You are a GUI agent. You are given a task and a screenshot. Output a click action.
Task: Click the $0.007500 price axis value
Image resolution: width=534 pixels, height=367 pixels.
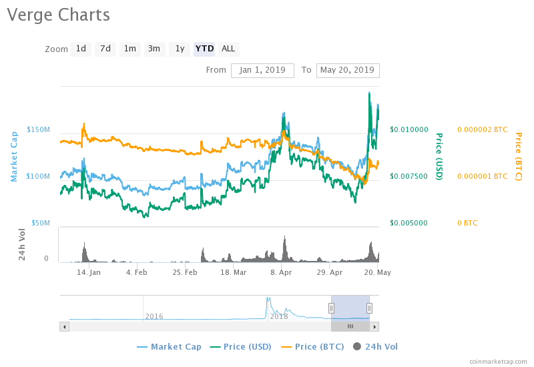pos(409,176)
